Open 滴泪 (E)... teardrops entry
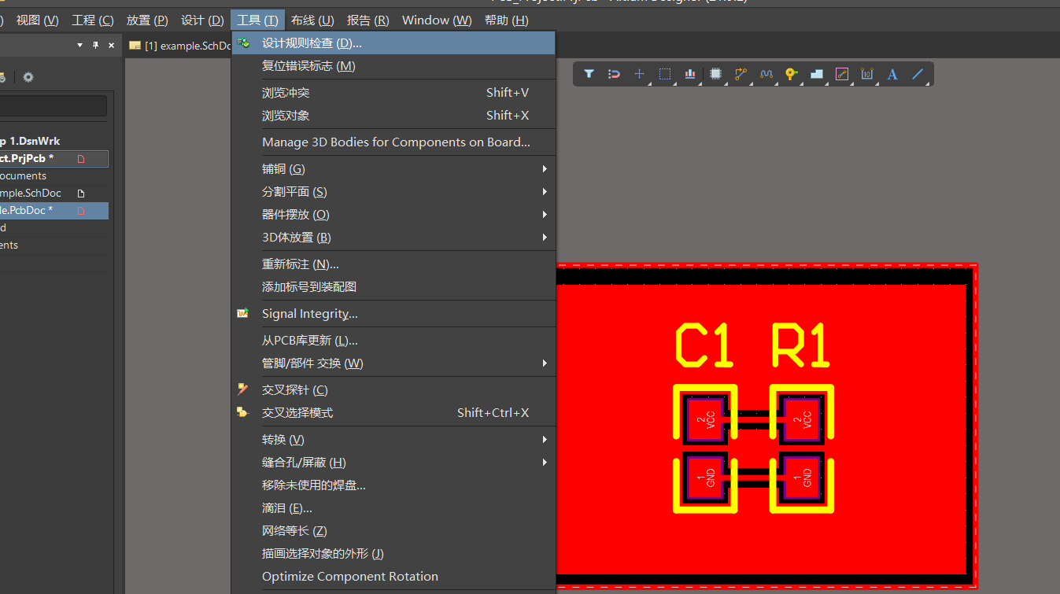The image size is (1060, 594). click(x=393, y=508)
